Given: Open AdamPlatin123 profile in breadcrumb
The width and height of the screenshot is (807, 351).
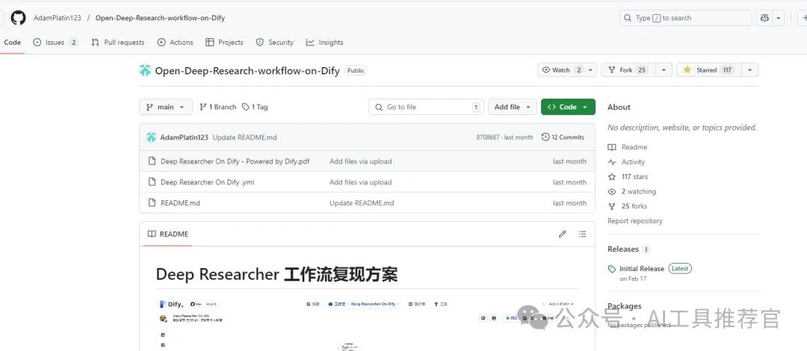Looking at the screenshot, I should [x=57, y=18].
